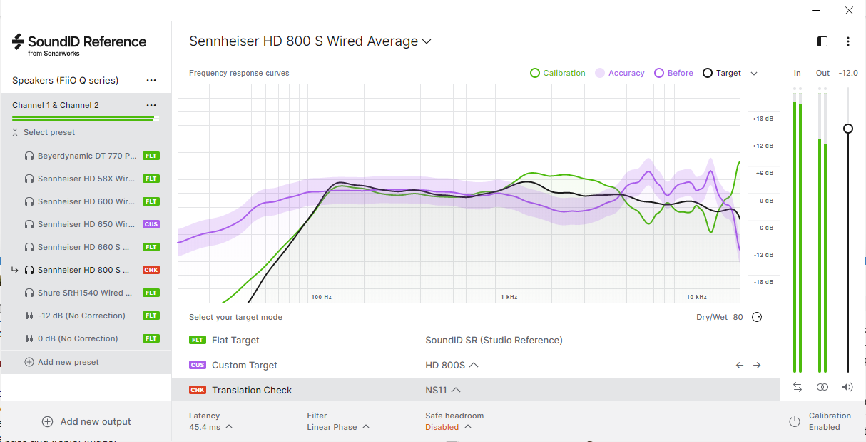Click the headphone icon of Shure SRH1540
The width and height of the screenshot is (866, 442).
[29, 293]
